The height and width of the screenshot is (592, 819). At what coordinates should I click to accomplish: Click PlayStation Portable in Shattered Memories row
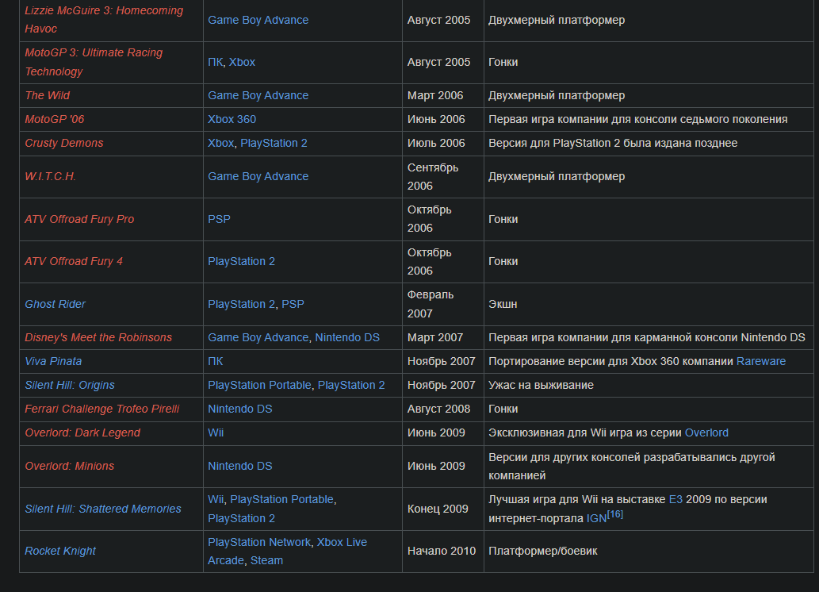click(281, 499)
